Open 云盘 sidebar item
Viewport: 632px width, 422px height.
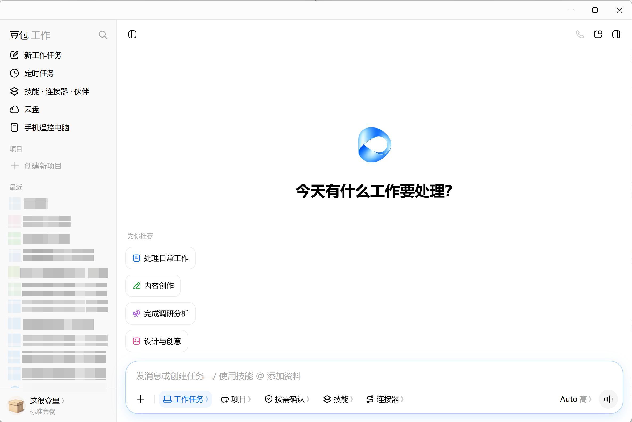tap(32, 110)
